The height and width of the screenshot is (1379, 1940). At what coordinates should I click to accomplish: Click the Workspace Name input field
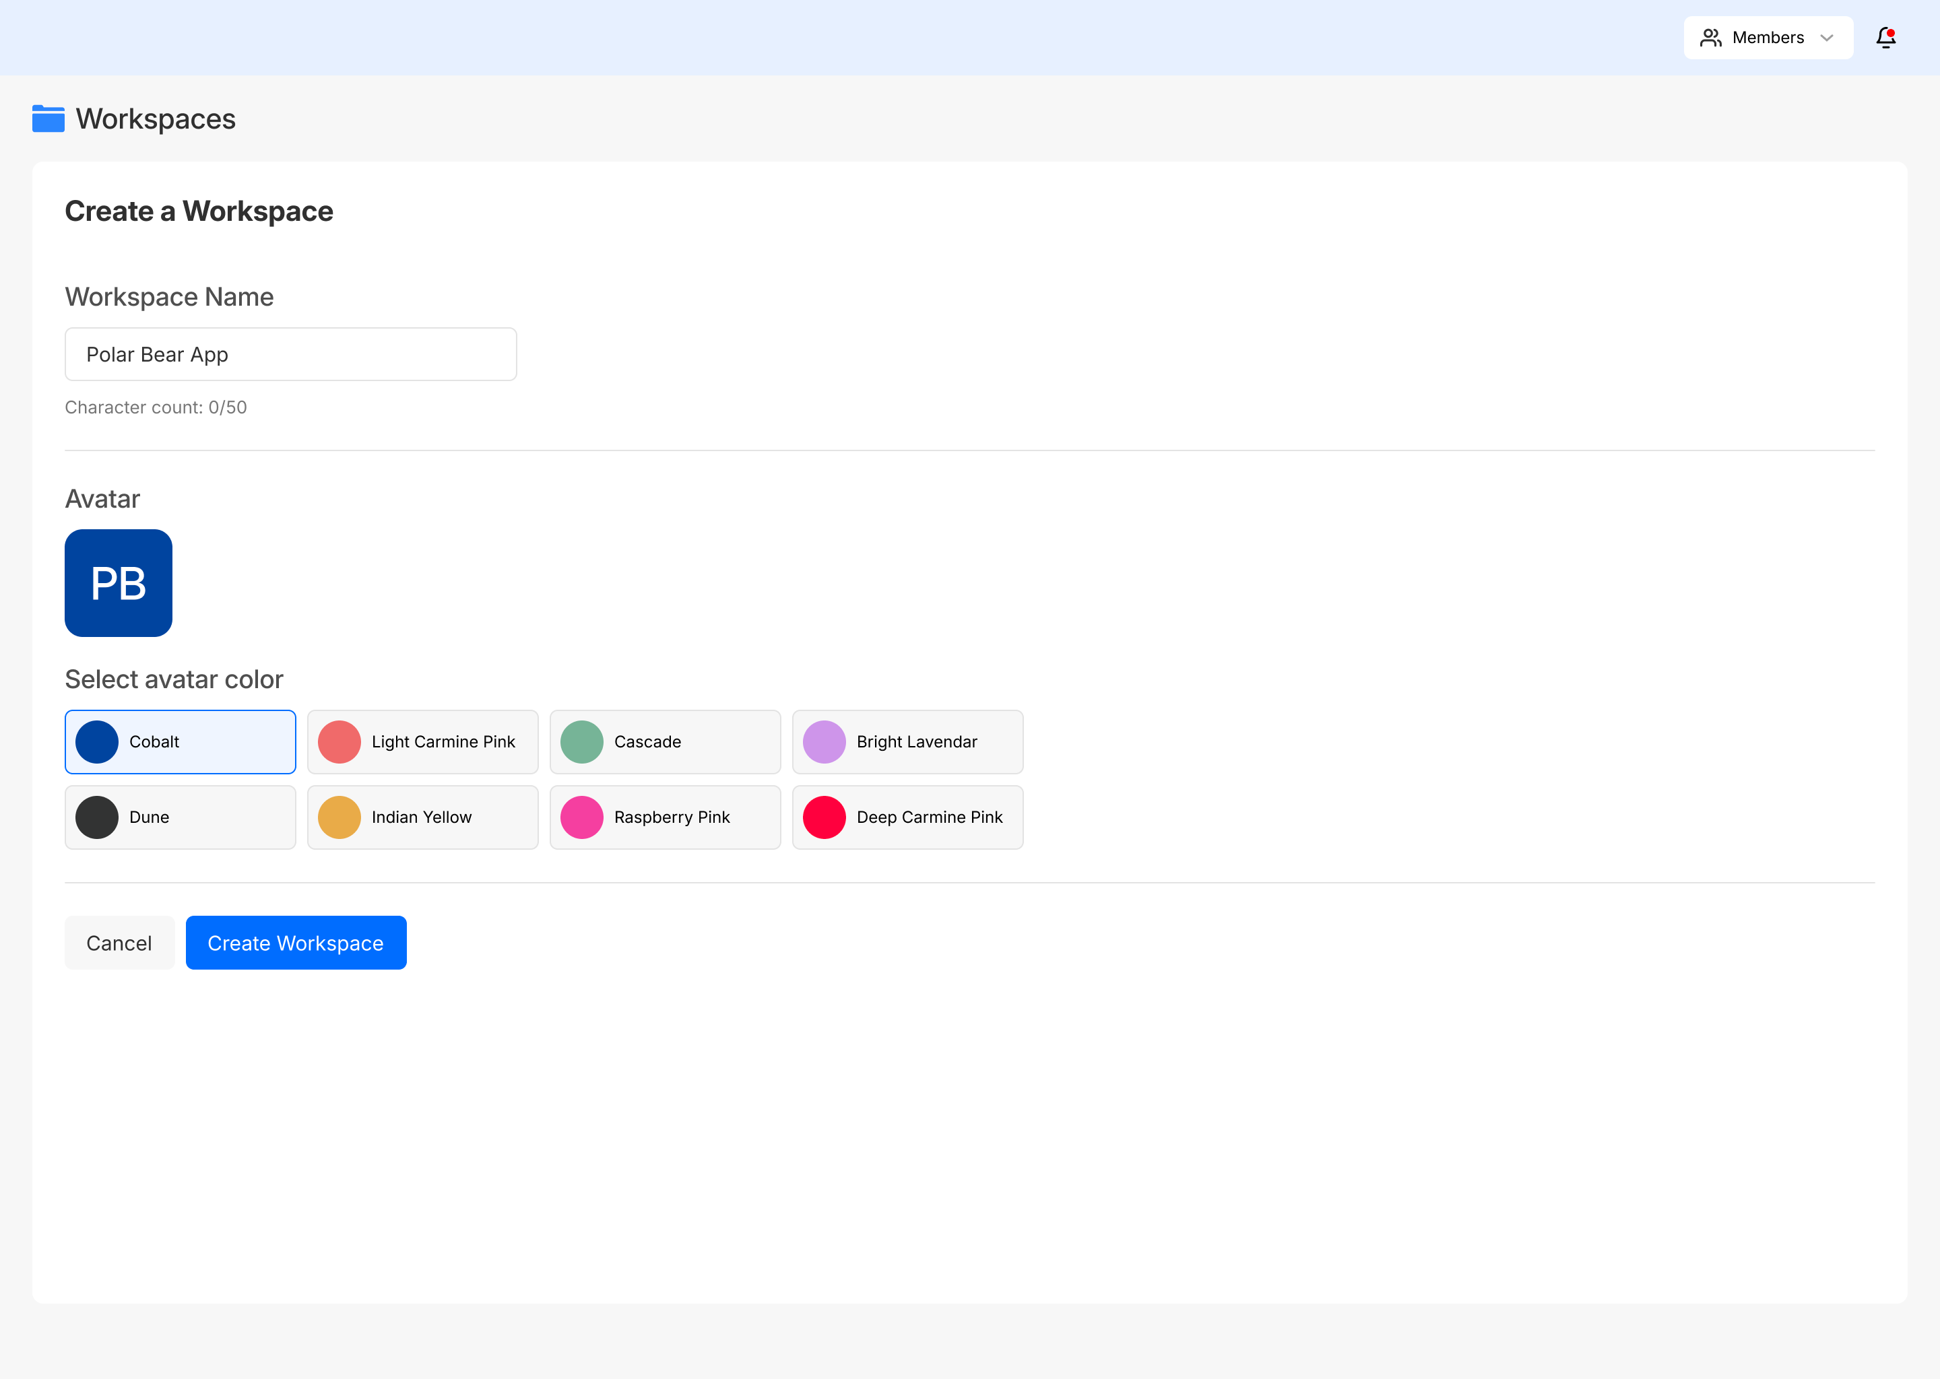click(290, 354)
